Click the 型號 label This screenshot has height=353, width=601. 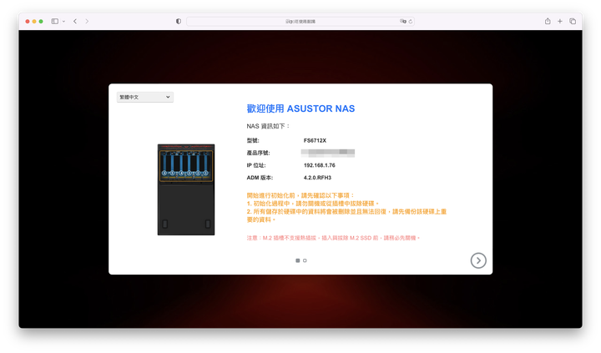coord(253,141)
